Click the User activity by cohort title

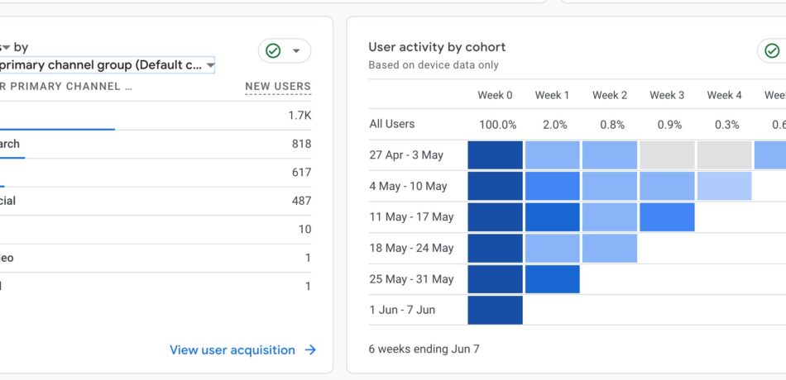(x=437, y=47)
